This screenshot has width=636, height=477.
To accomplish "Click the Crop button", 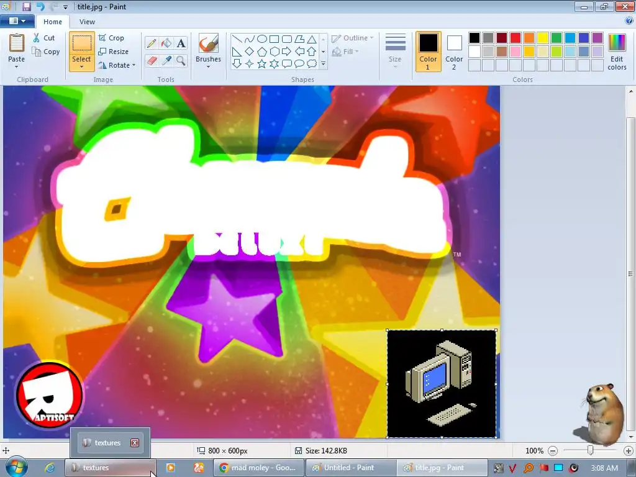I will (111, 38).
